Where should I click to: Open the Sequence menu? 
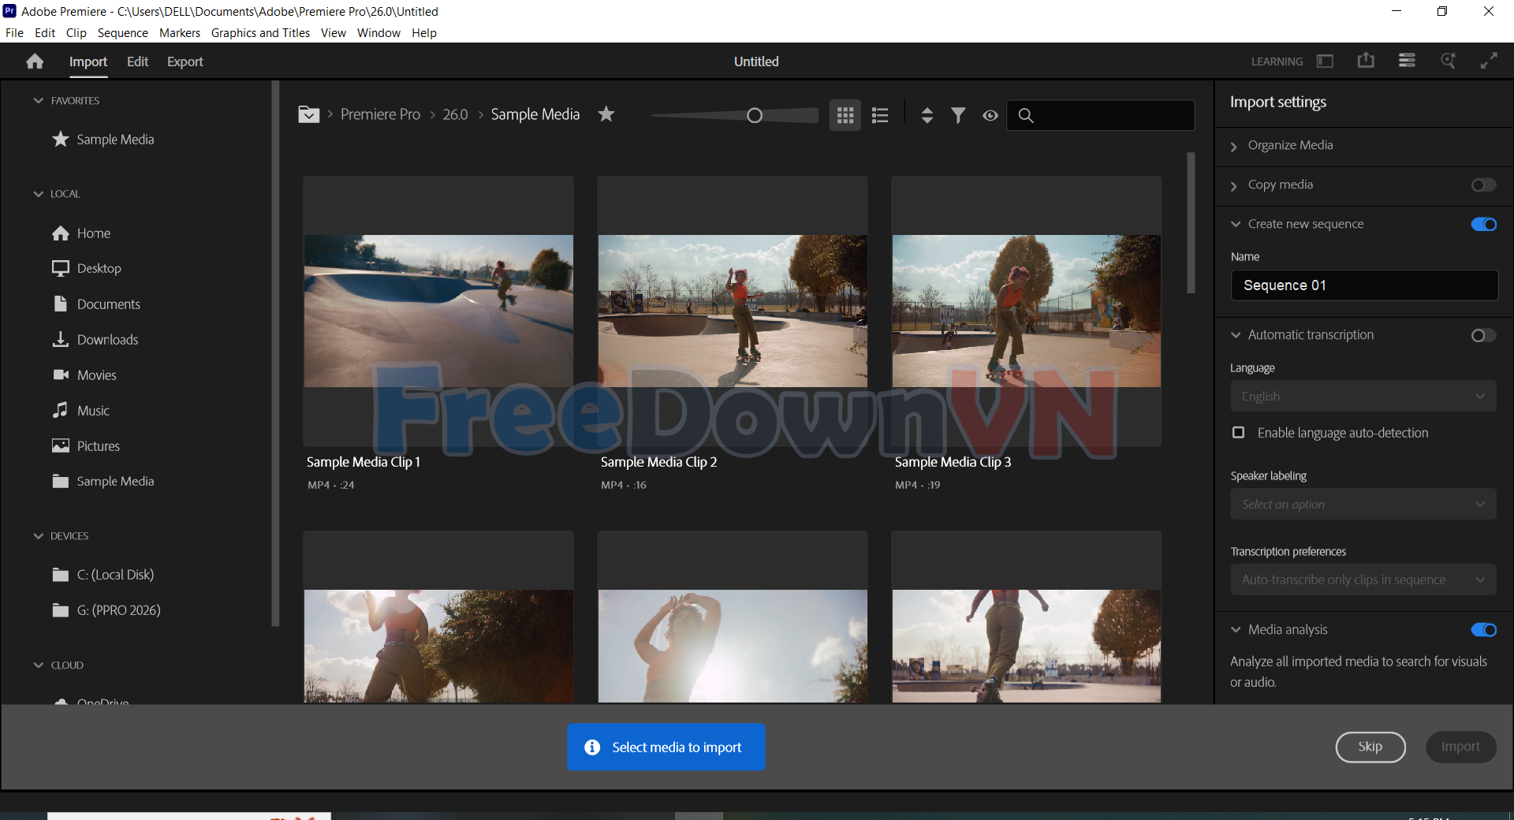[x=122, y=32]
